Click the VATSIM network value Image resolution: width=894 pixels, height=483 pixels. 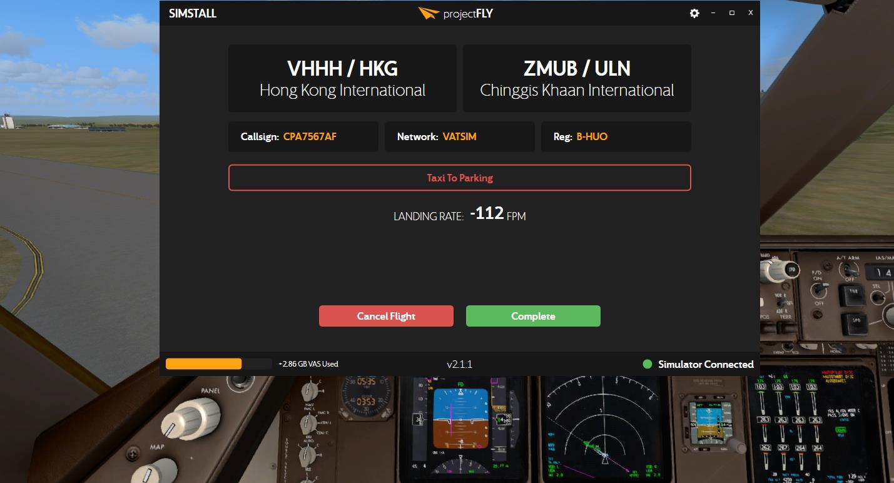point(459,136)
